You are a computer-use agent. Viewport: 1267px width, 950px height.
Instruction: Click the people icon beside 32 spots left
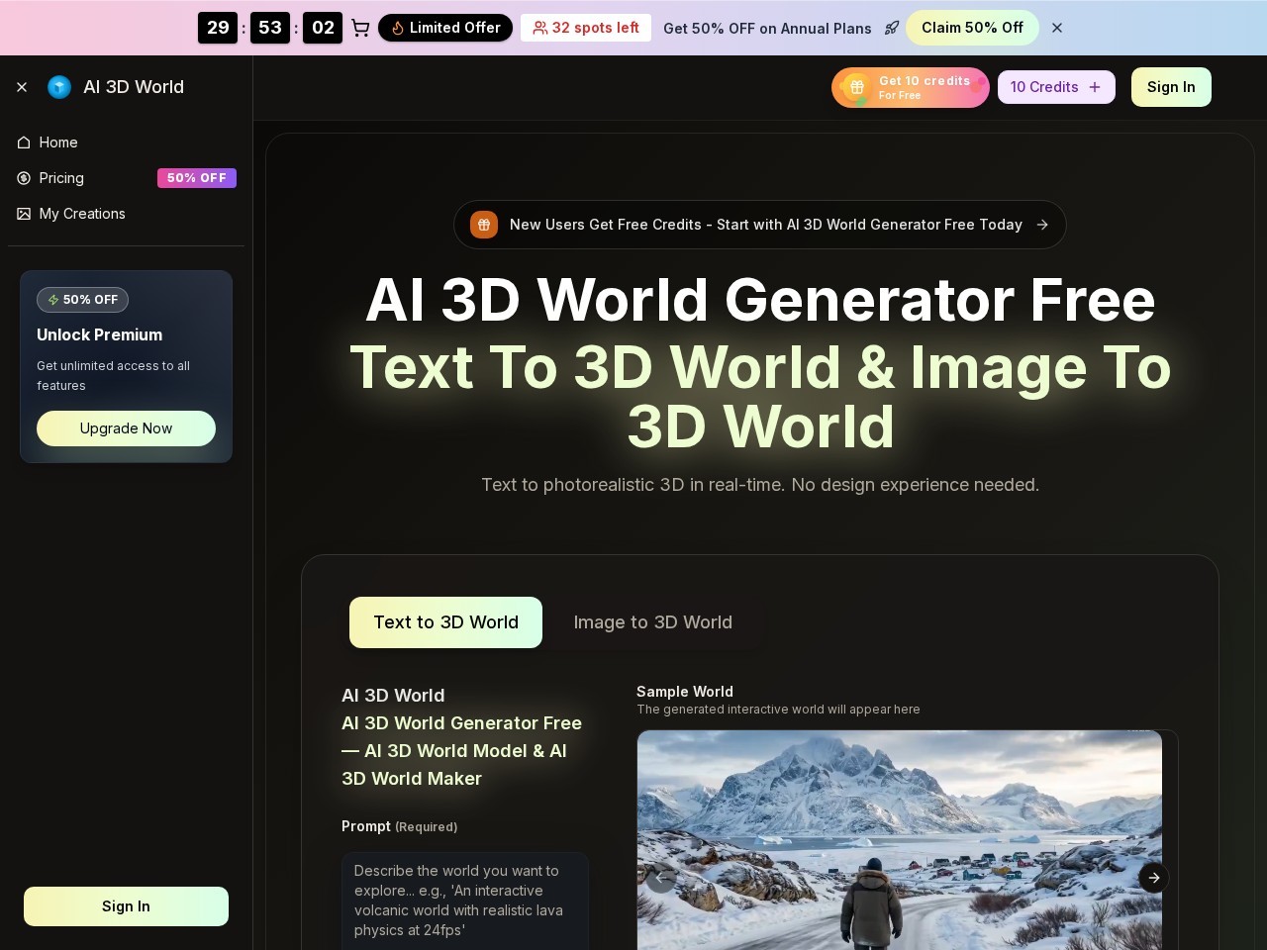coord(540,28)
